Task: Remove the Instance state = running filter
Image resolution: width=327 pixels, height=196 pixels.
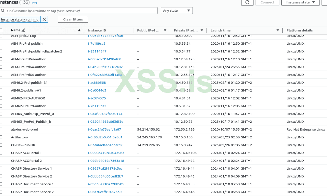Action: click(x=44, y=19)
